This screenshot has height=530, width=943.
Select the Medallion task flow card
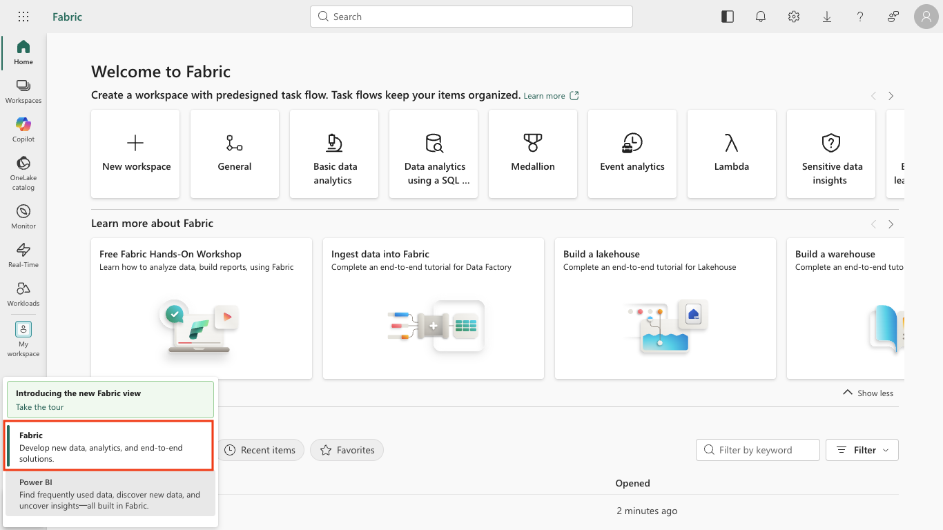533,154
